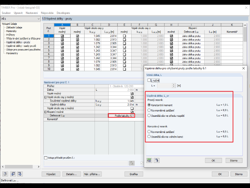This screenshot has width=250, height=188.
Task: Toggle Vzpěr možný checkbox in settings grid
Action: [132, 94]
